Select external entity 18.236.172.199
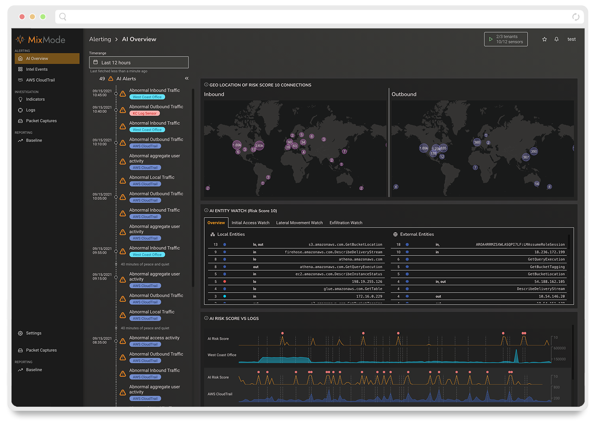This screenshot has width=592, height=424. tap(479, 252)
